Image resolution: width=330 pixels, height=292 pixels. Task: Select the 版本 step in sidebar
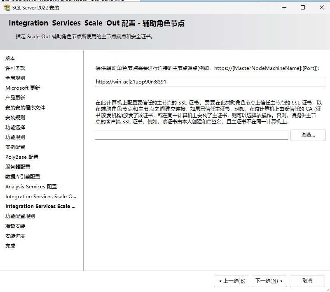[10, 58]
